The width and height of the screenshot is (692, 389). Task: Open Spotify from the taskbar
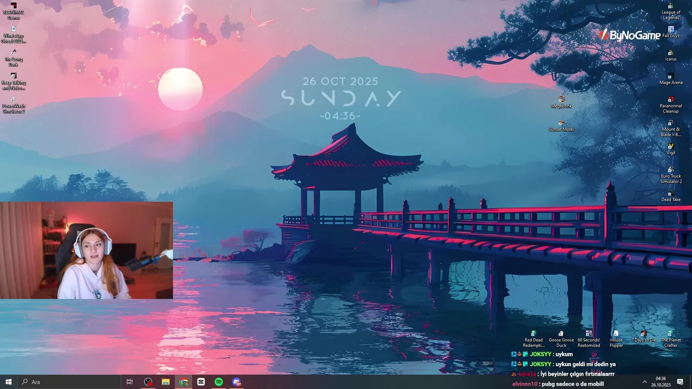tap(218, 382)
